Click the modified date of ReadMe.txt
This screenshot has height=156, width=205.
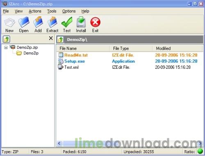[x=176, y=55]
